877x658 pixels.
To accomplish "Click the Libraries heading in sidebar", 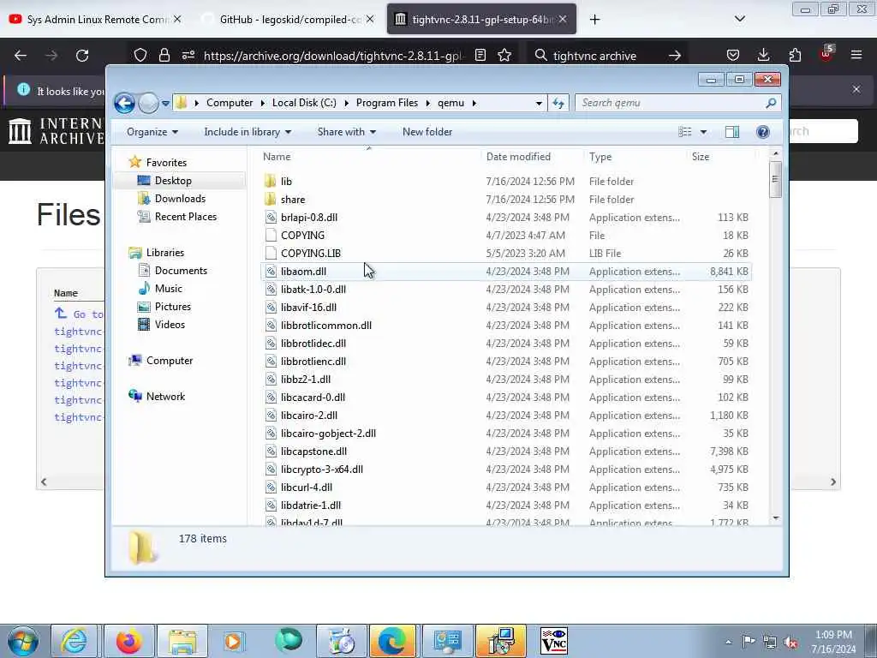I will pos(164,253).
